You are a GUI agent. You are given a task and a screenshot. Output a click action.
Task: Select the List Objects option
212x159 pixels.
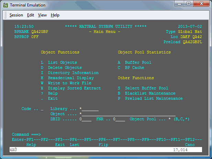(62, 62)
